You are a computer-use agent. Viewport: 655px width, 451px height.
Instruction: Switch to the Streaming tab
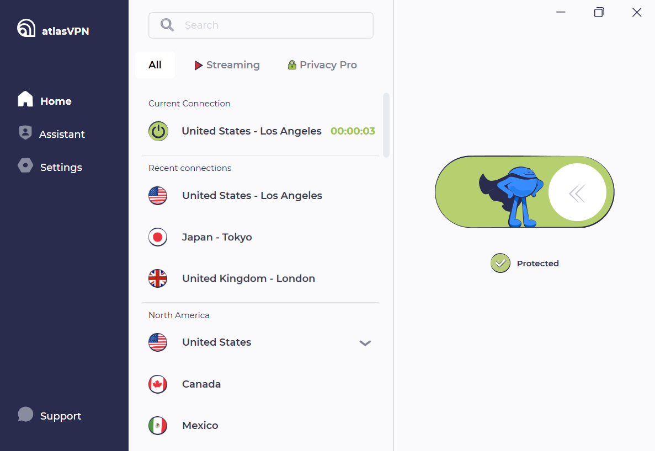click(227, 65)
